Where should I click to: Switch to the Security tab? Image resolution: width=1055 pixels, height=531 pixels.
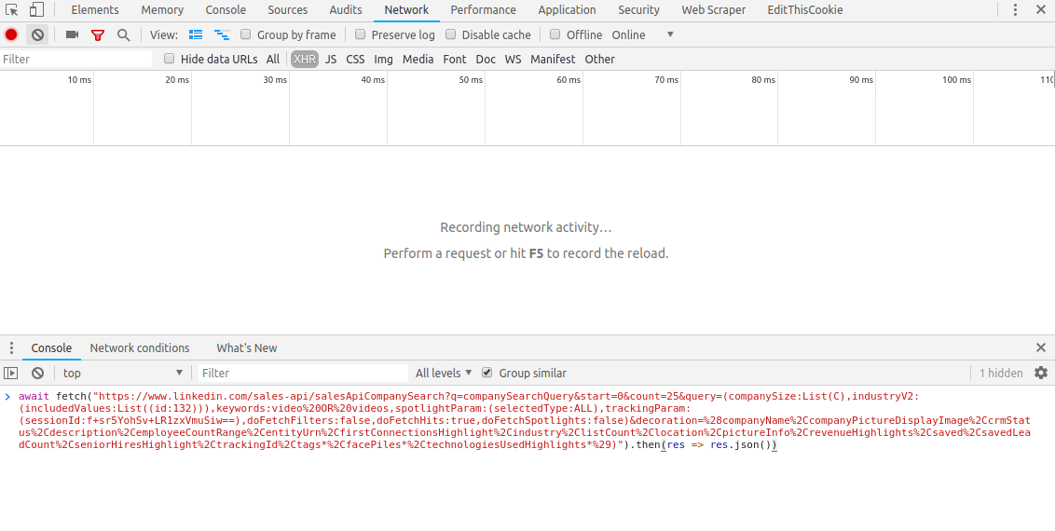point(638,10)
